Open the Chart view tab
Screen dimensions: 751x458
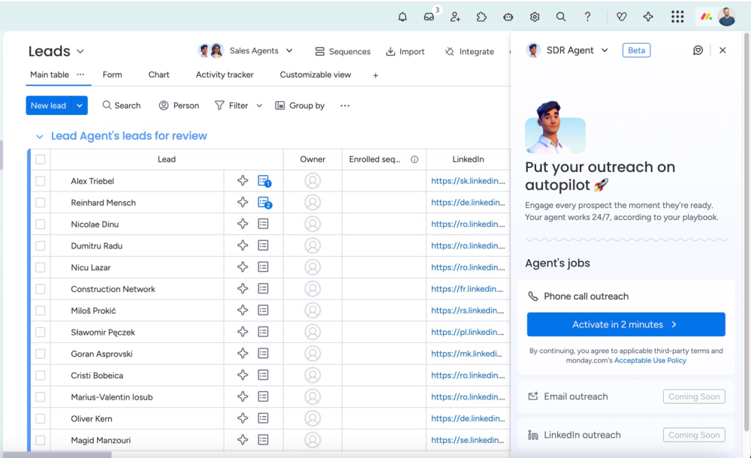(x=158, y=75)
